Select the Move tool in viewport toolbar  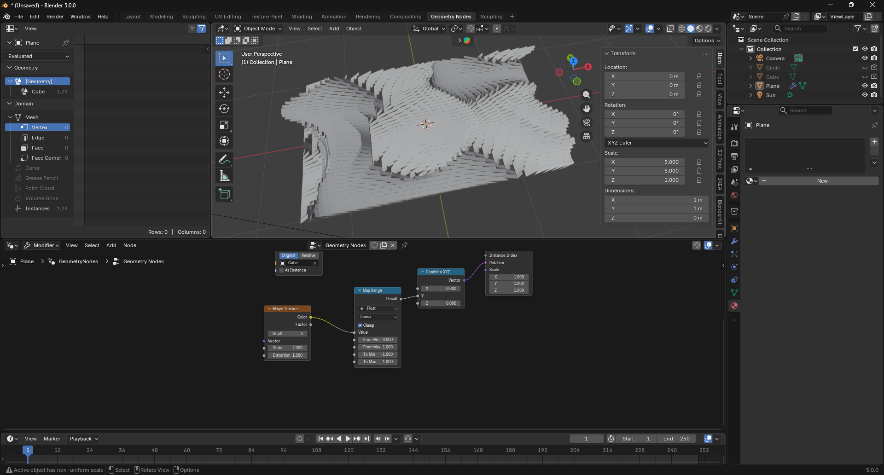(x=224, y=93)
